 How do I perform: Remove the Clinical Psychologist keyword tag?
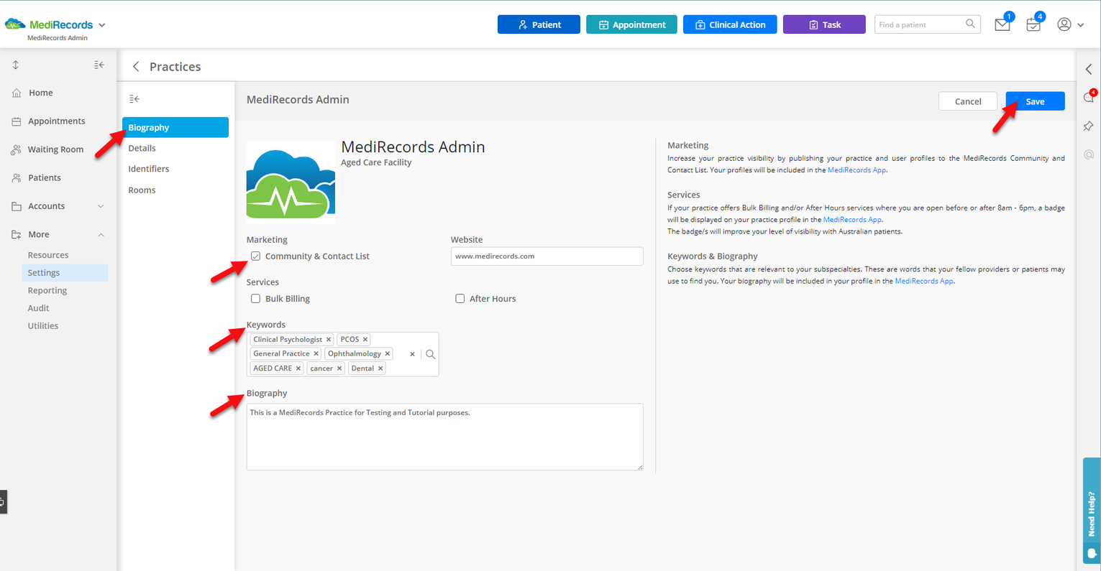(329, 340)
